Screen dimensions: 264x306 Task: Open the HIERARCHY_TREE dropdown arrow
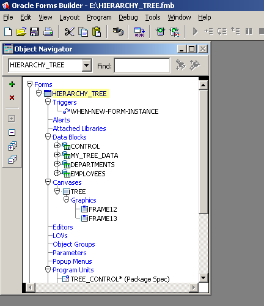[x=87, y=65]
